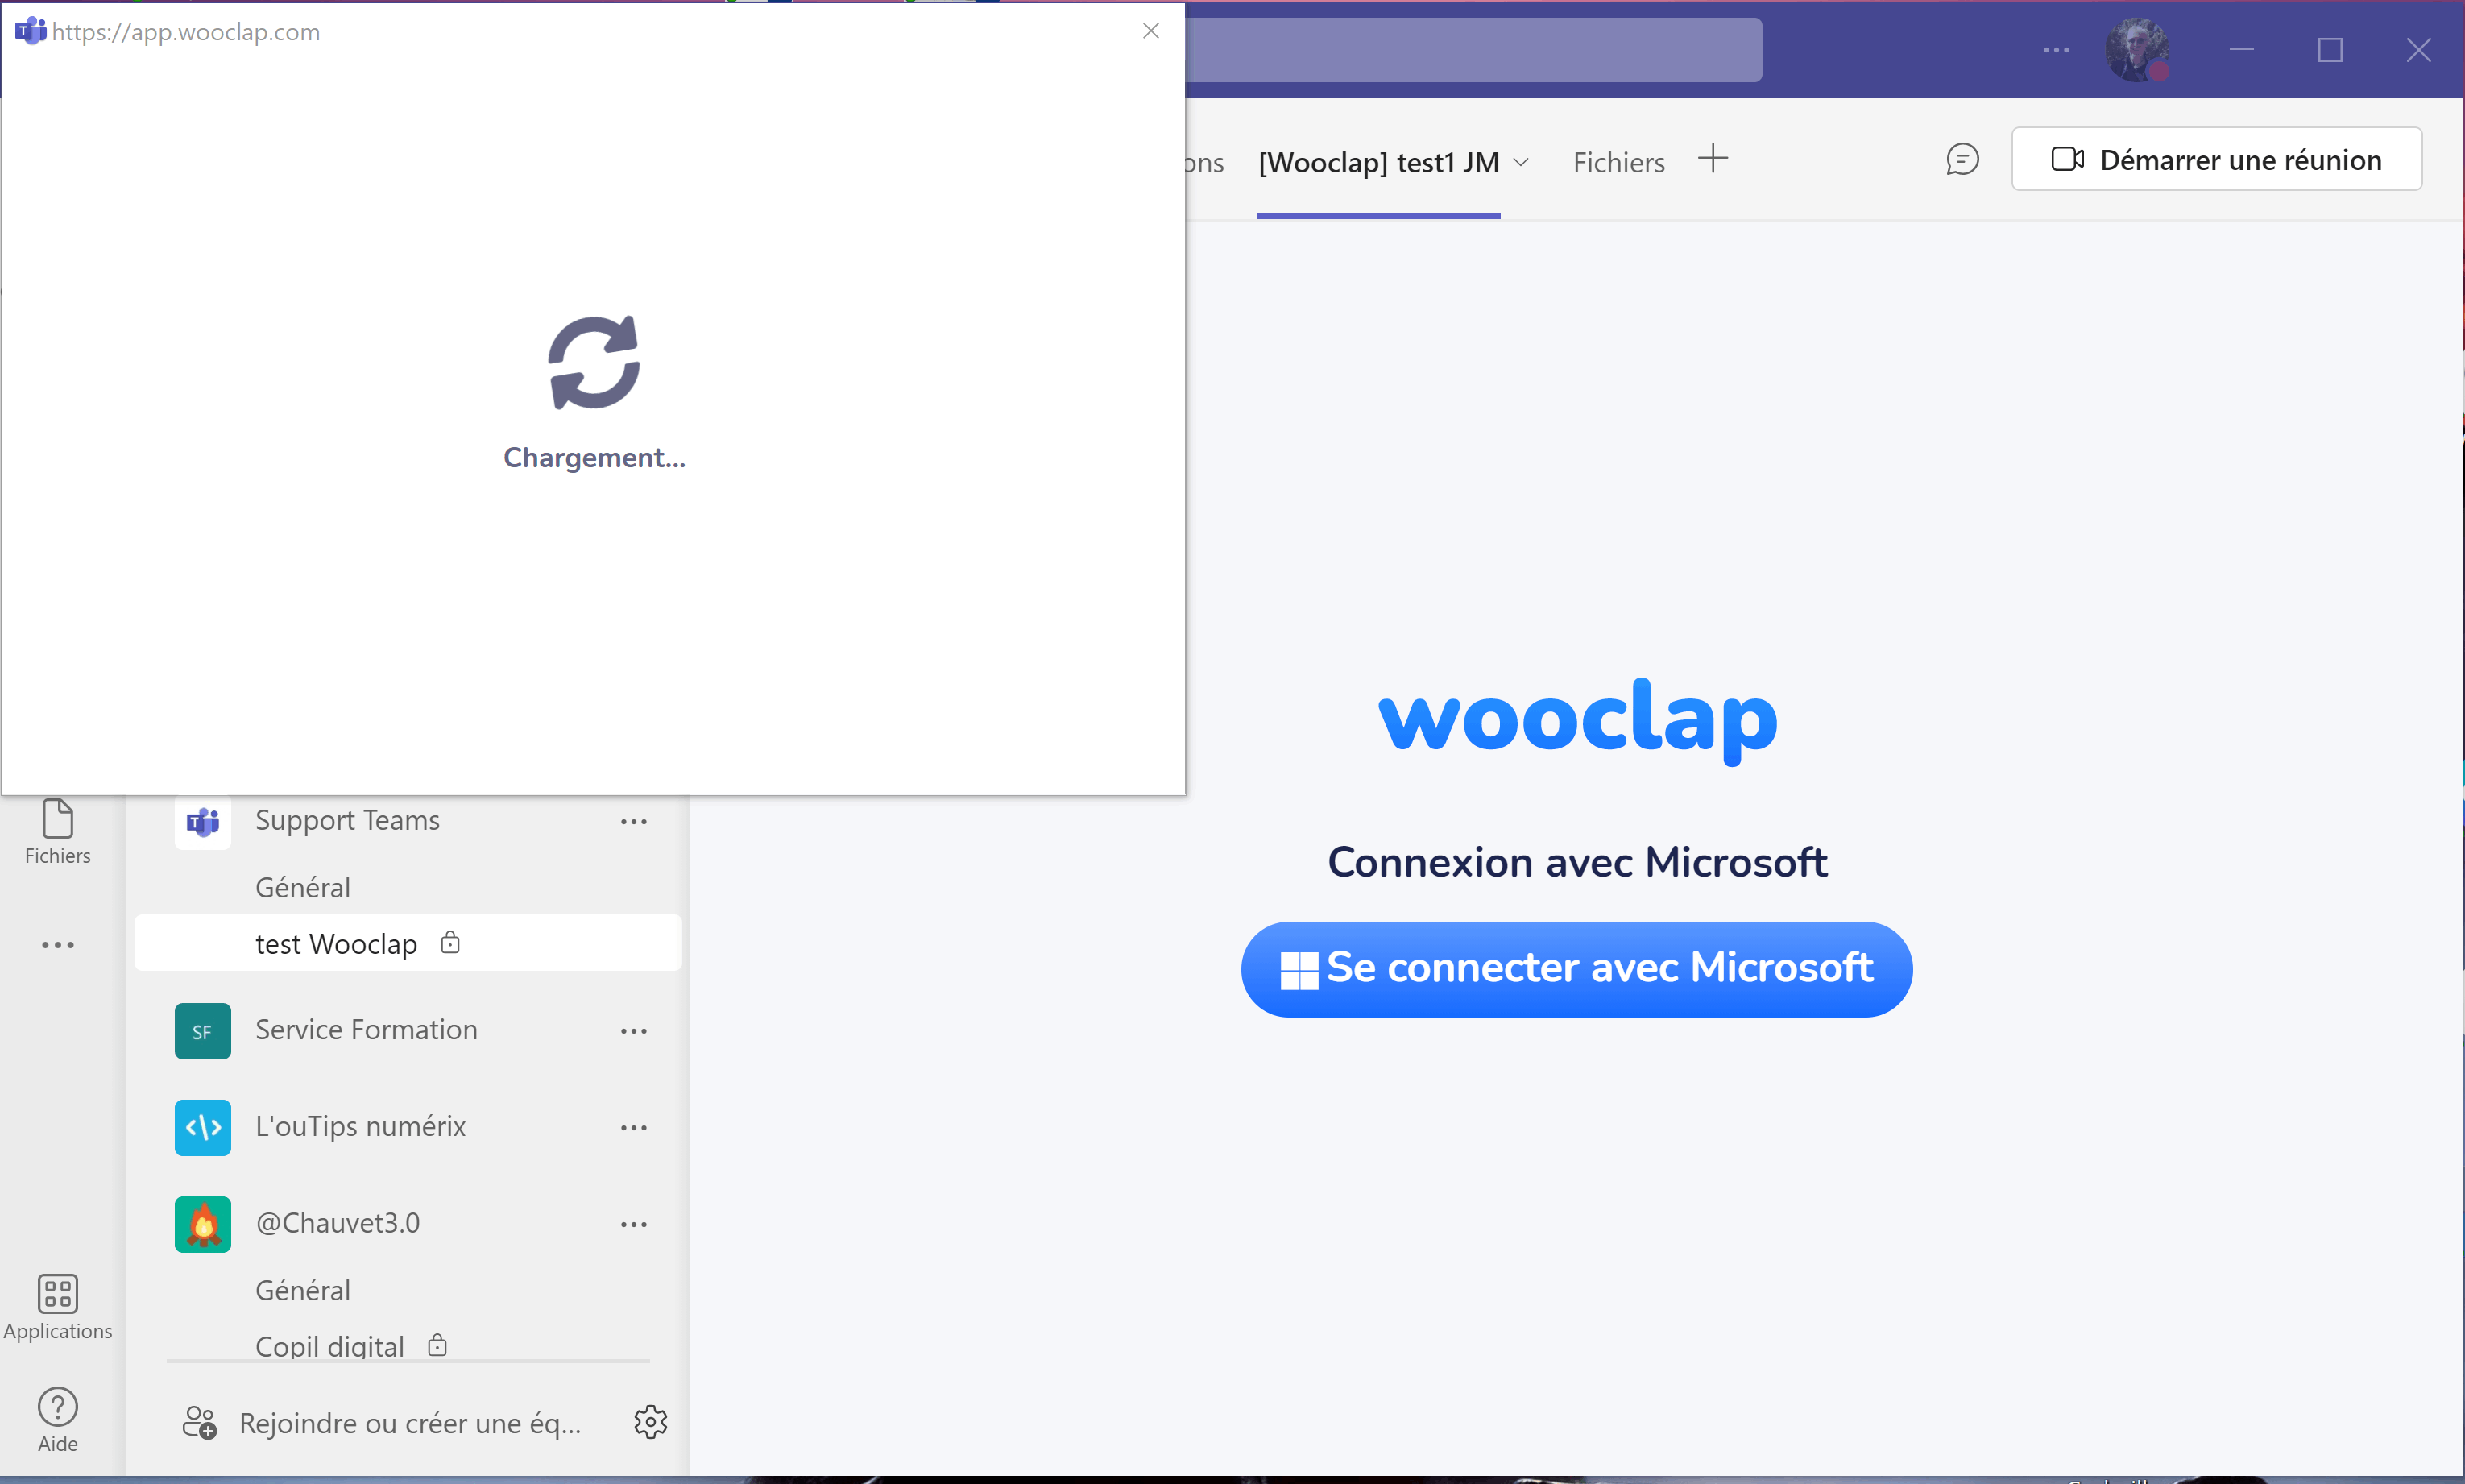Click the sidebar more apps ellipsis
The image size is (2465, 1484).
[x=57, y=944]
